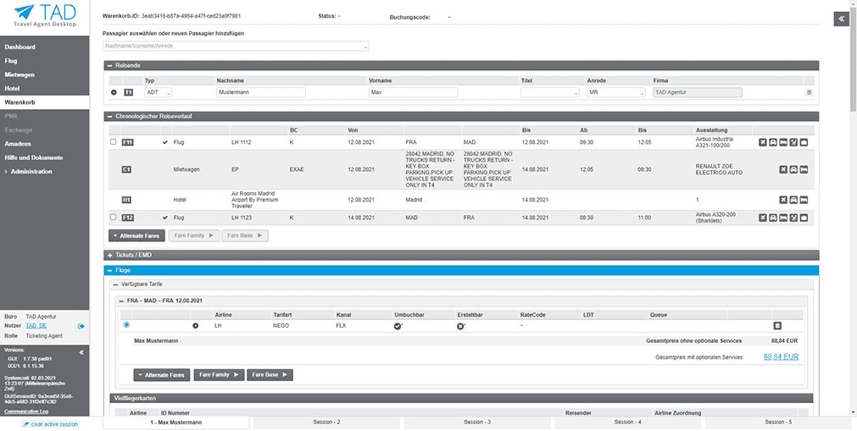This screenshot has width=857, height=431.
Task: Collapse the Chronologischer Reiseverlauf section
Action: point(110,116)
